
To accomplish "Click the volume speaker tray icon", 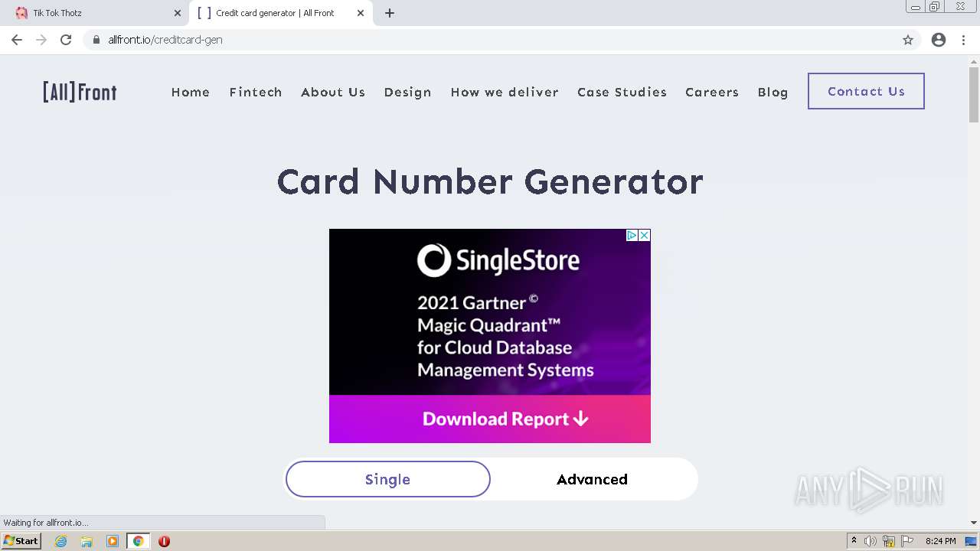I will point(871,541).
